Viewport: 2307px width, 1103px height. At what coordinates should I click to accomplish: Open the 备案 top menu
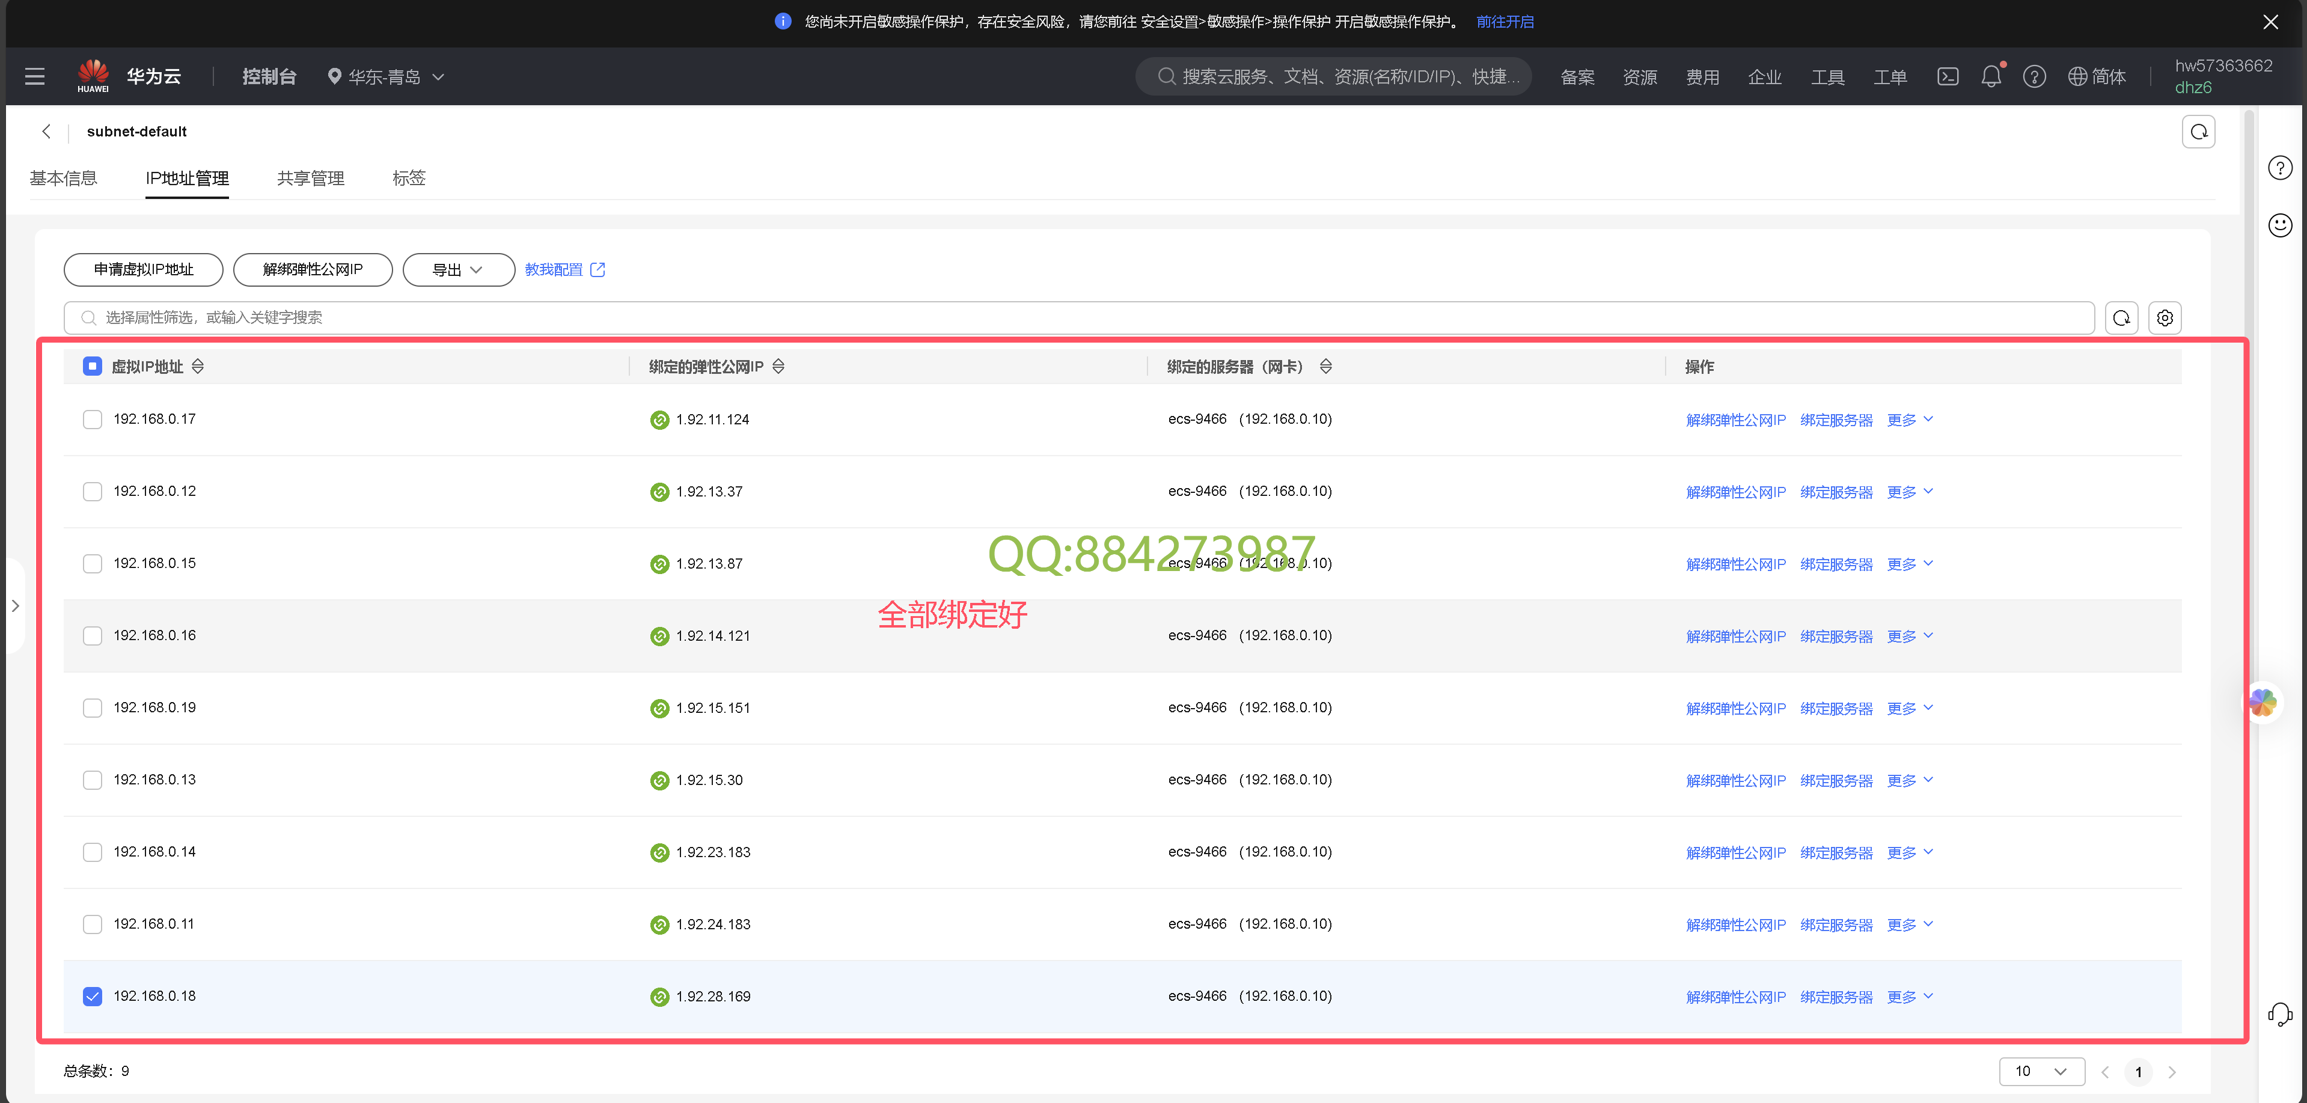(1577, 77)
